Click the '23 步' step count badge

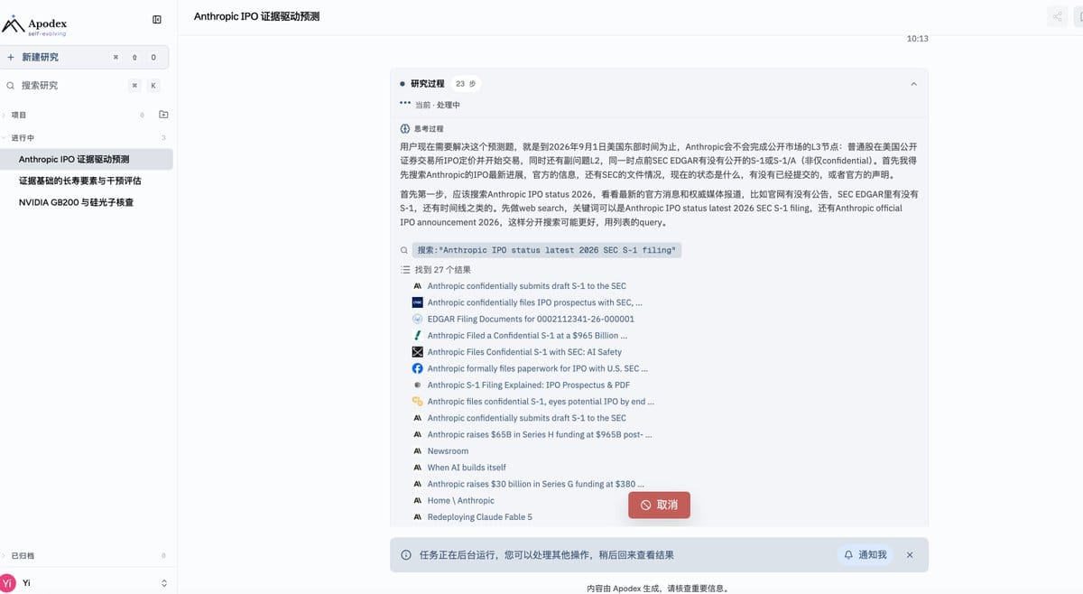coord(466,83)
